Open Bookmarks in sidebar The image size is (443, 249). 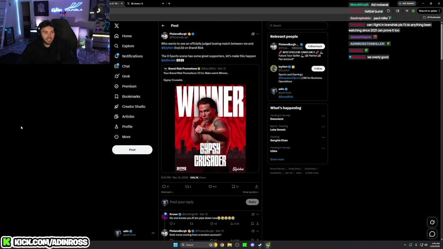tap(127, 96)
